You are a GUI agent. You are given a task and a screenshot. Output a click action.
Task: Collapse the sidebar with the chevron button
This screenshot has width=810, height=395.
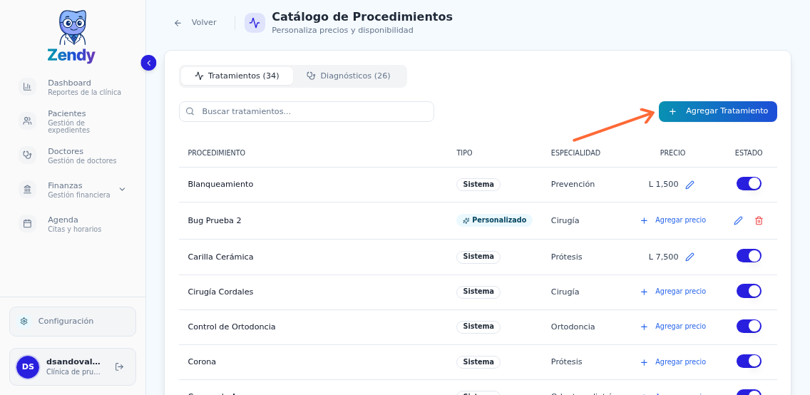[149, 63]
